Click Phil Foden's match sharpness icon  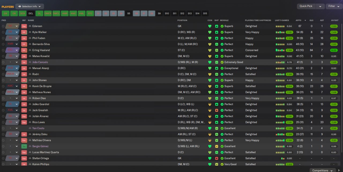pyautogui.click(x=217, y=38)
